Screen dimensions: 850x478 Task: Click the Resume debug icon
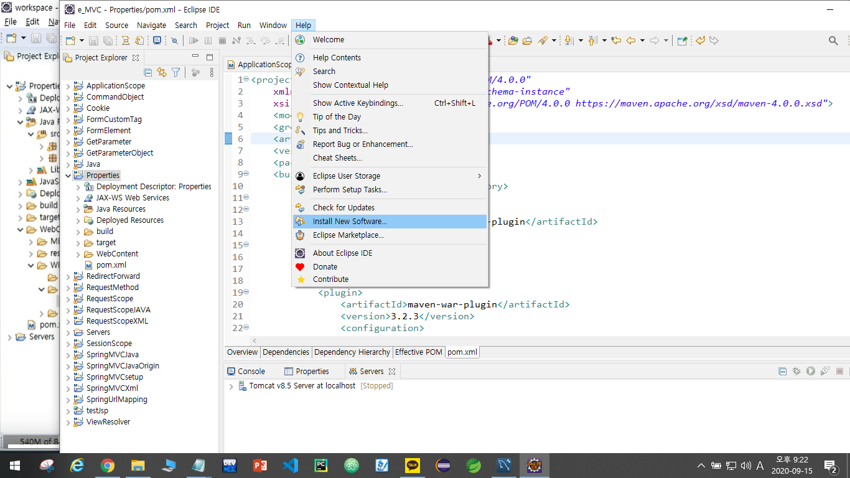click(194, 40)
